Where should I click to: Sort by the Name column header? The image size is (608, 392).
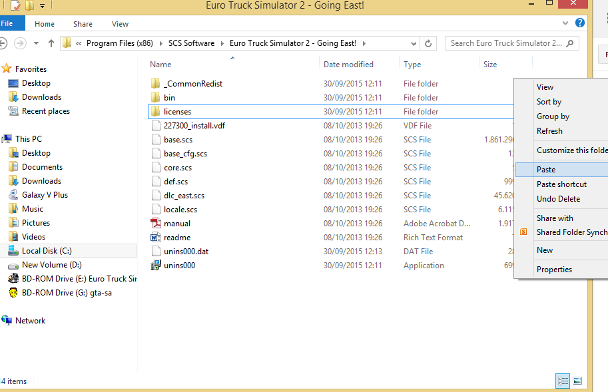click(160, 65)
